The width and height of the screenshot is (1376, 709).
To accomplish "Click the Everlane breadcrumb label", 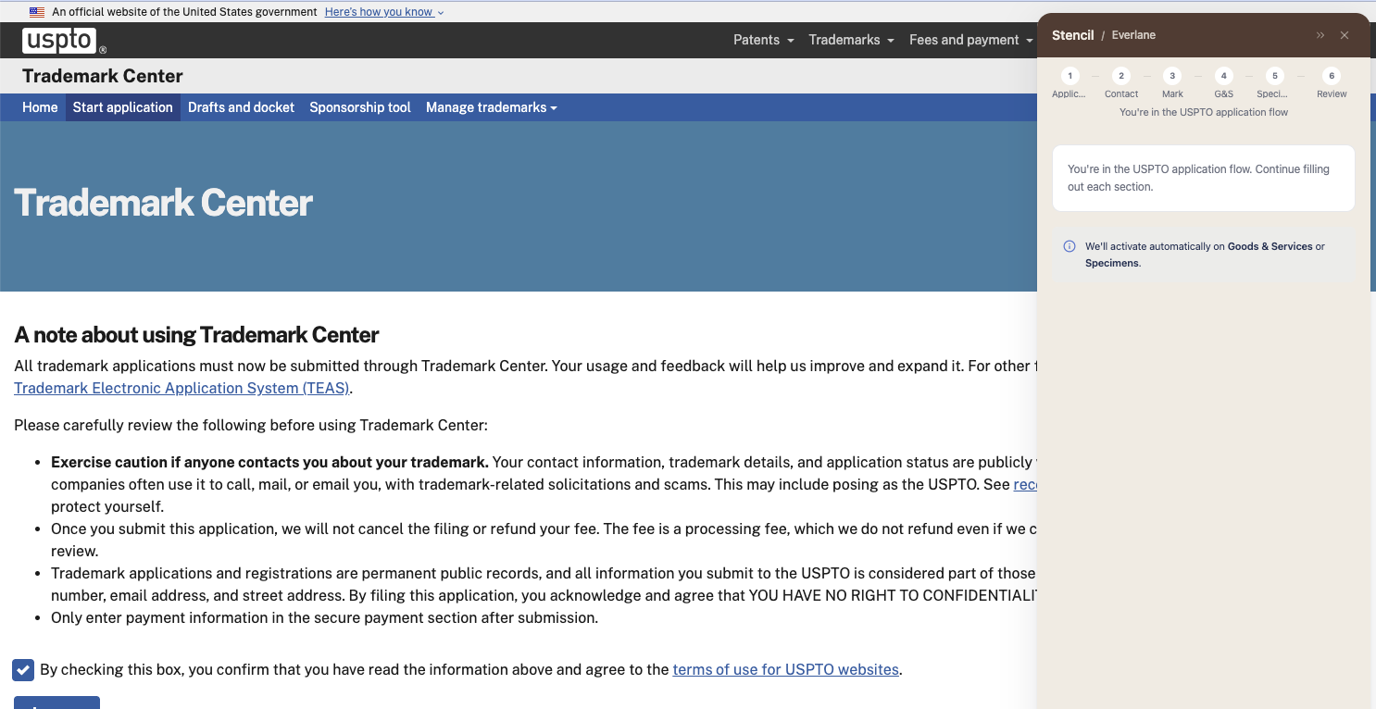I will (1133, 35).
